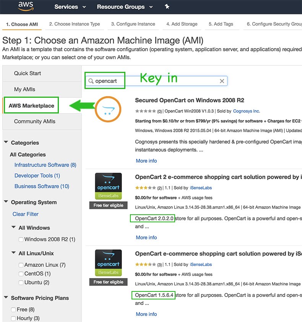Screen dimensions: 302x322
Task: Tick the Ubuntu filter checkbox
Action: [x=21, y=283]
